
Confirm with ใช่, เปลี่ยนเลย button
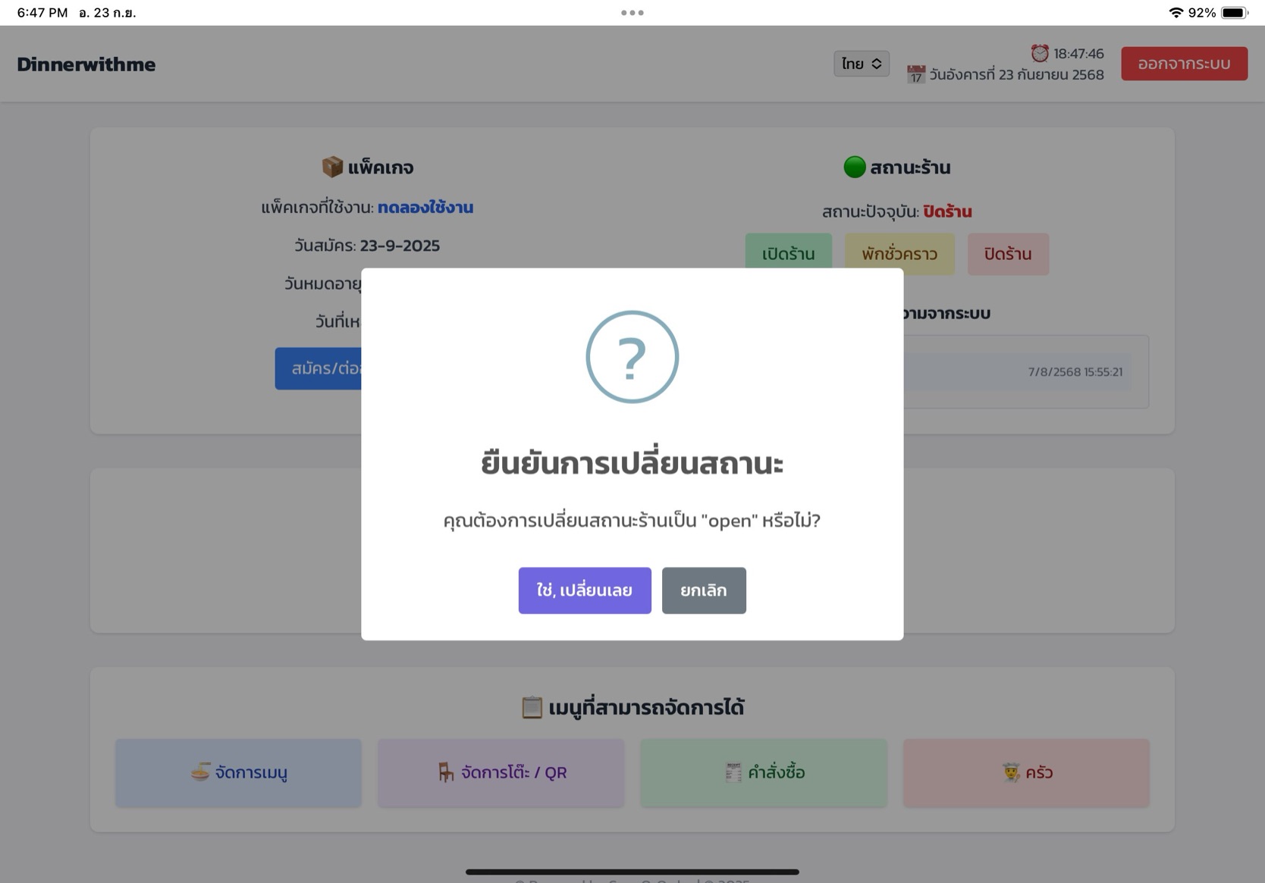(x=585, y=590)
